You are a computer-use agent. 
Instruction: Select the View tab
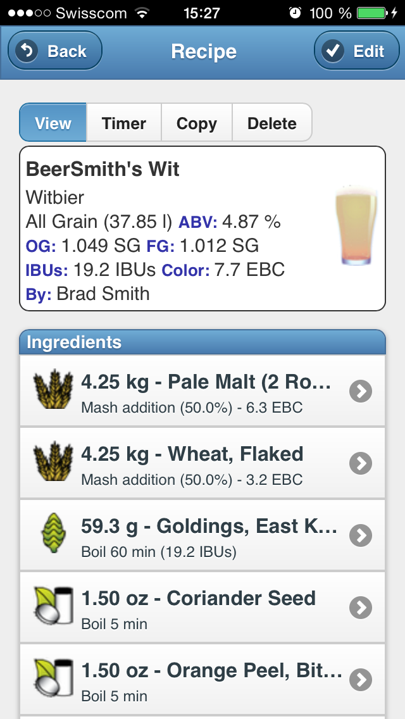53,123
